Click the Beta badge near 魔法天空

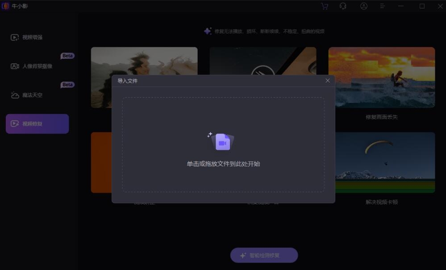(x=67, y=84)
